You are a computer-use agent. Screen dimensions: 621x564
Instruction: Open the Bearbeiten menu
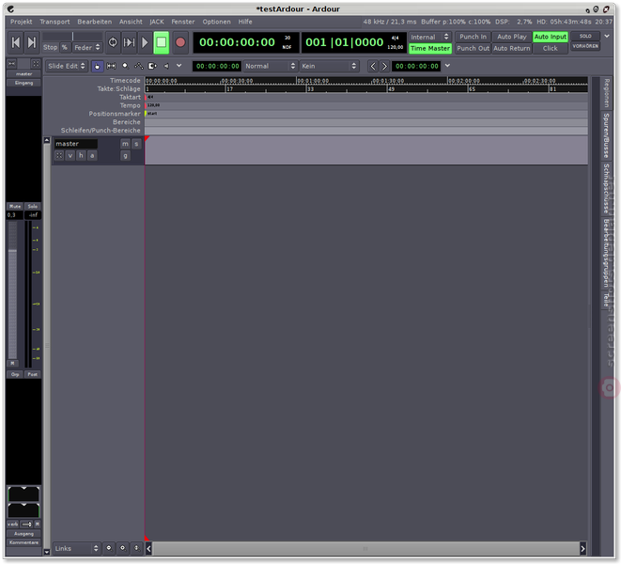(95, 22)
